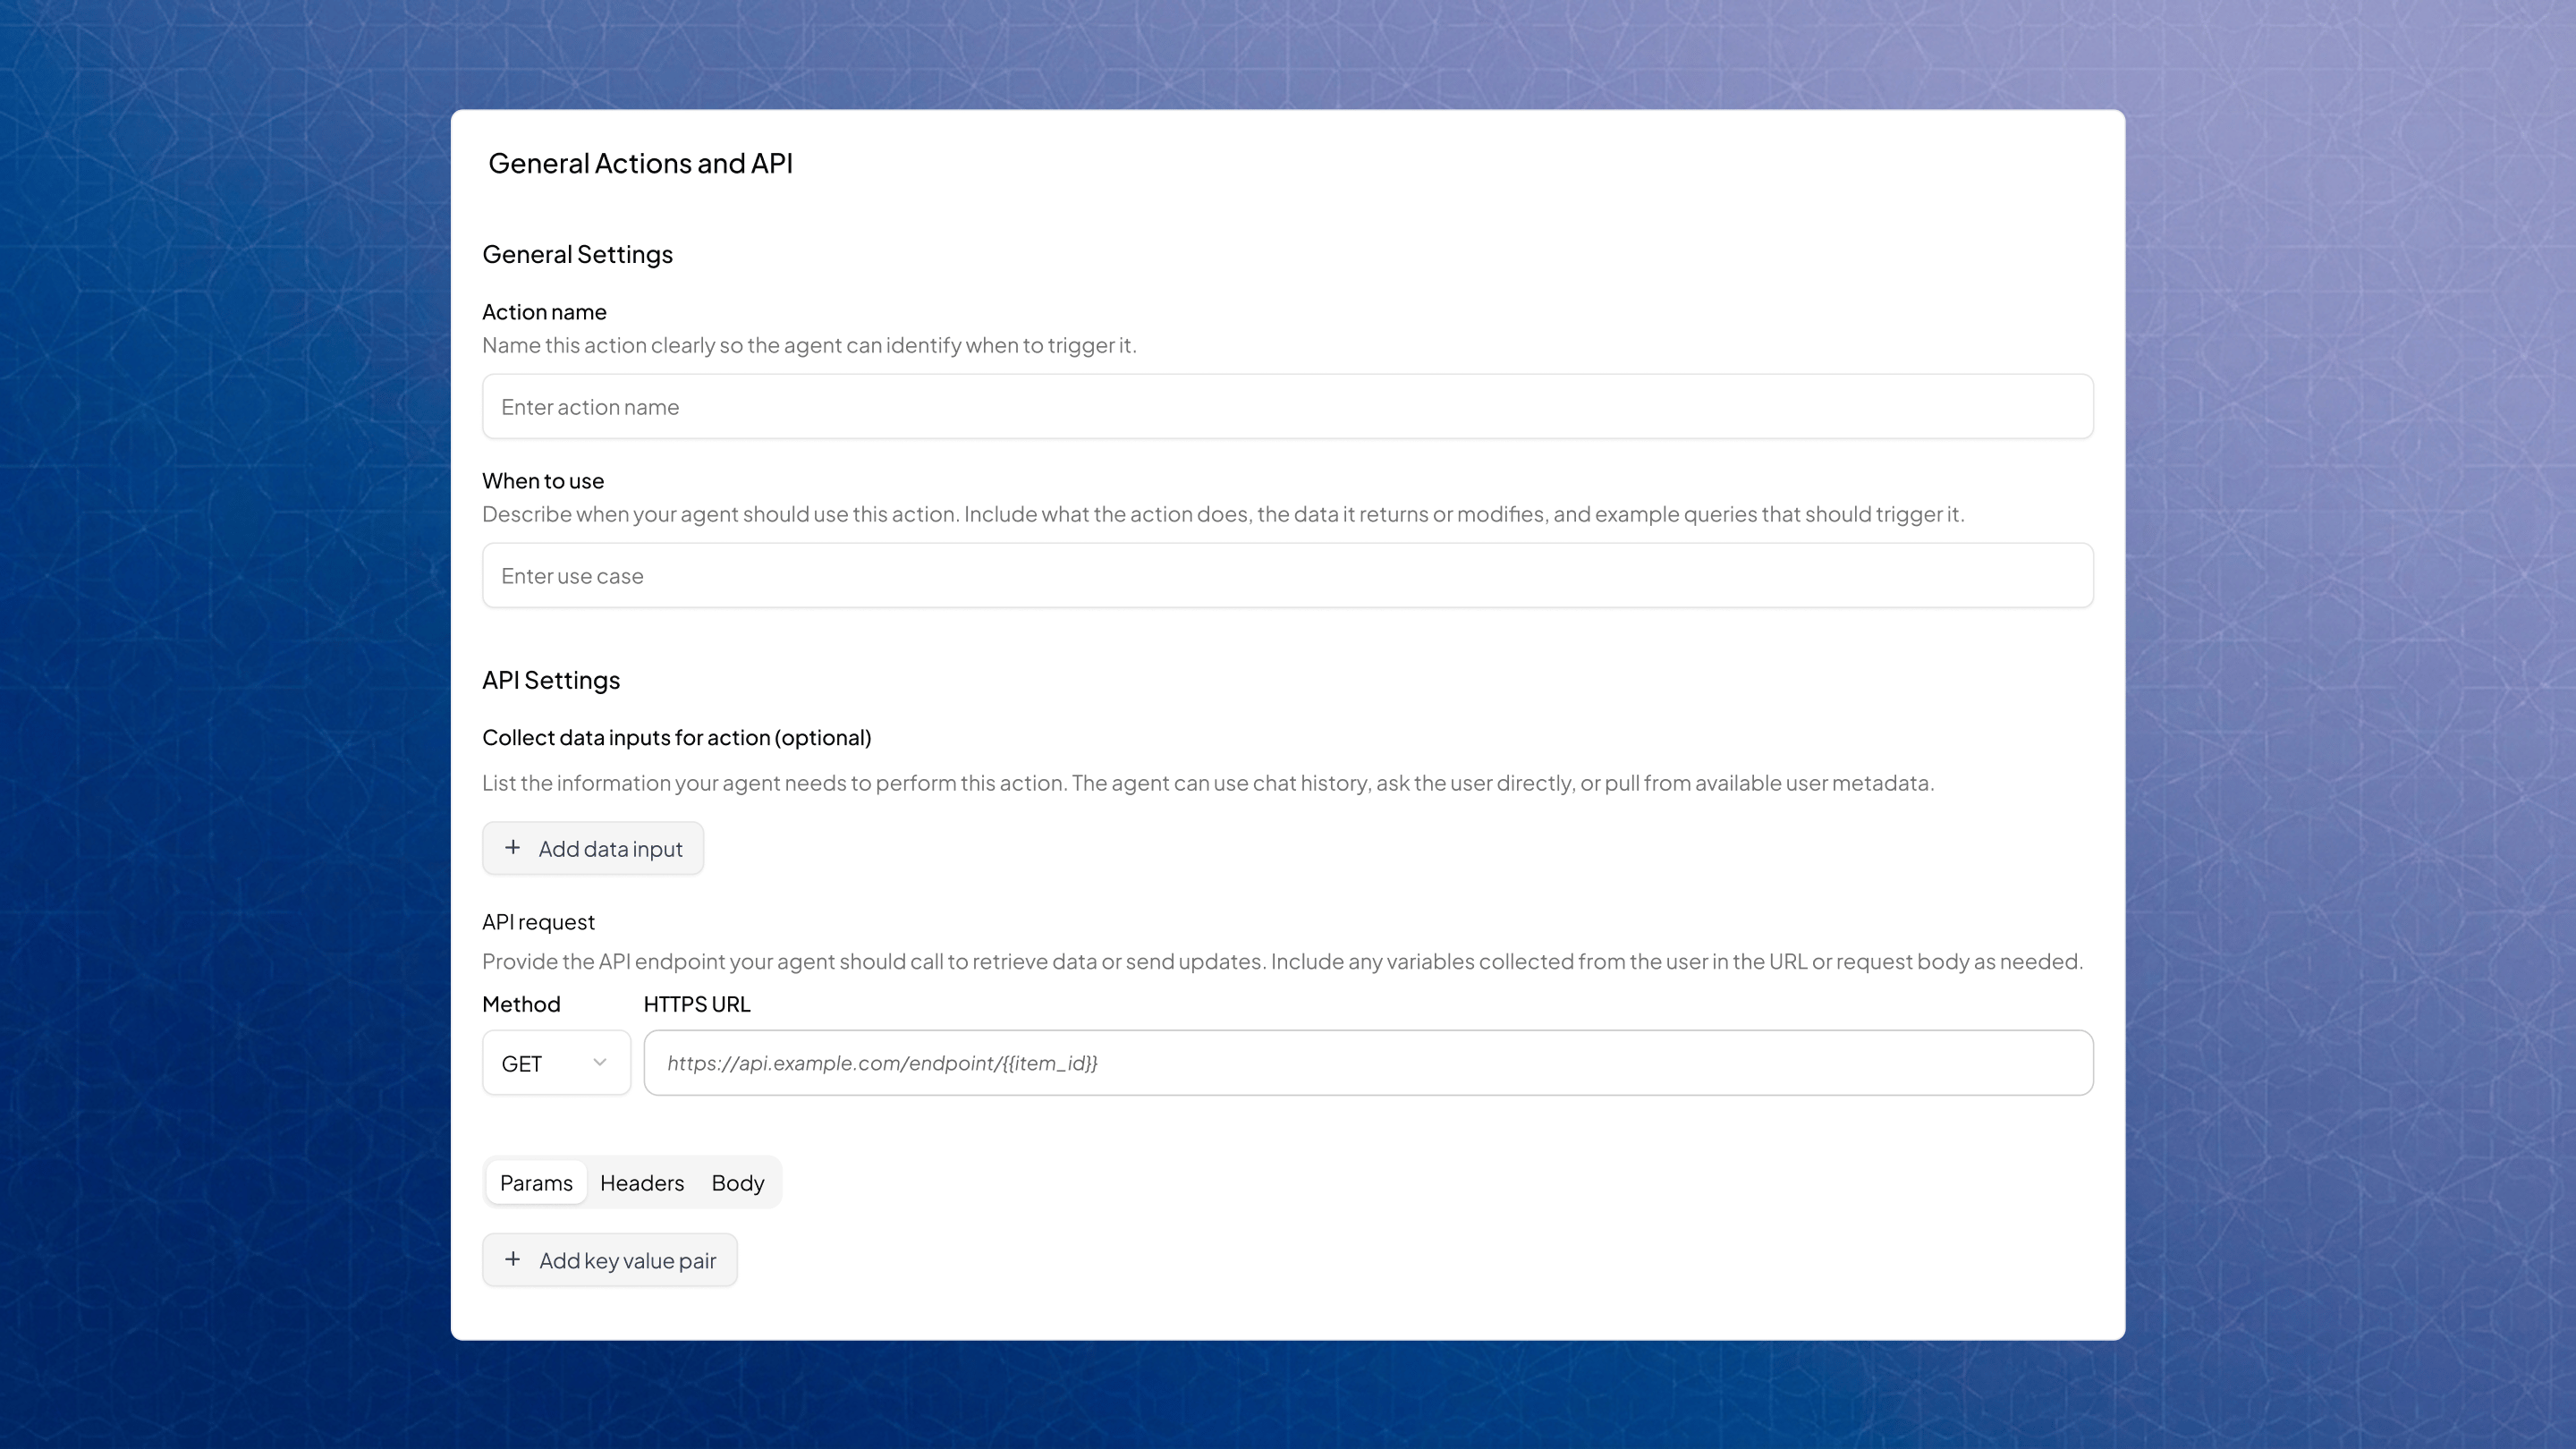2576x1449 pixels.
Task: Click the Action name label
Action: (x=544, y=312)
